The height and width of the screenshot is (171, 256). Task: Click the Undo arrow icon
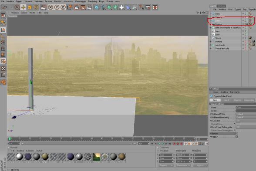pyautogui.click(x=4, y=7)
